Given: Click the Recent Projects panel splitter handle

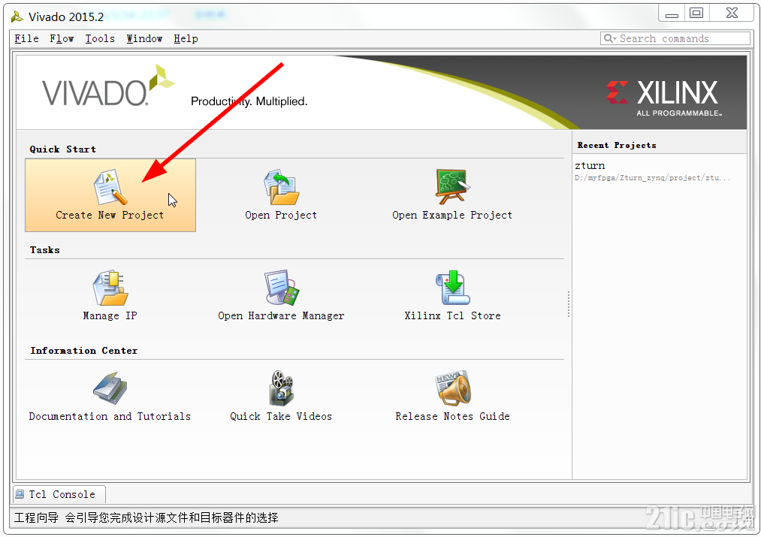Looking at the screenshot, I should 569,304.
